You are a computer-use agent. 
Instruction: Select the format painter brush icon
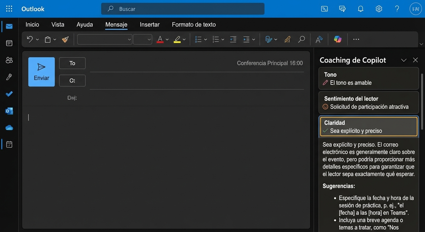65,39
